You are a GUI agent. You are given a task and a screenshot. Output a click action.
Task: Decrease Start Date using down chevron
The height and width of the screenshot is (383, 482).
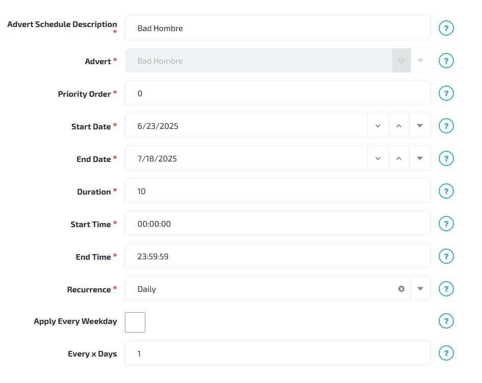pos(378,126)
